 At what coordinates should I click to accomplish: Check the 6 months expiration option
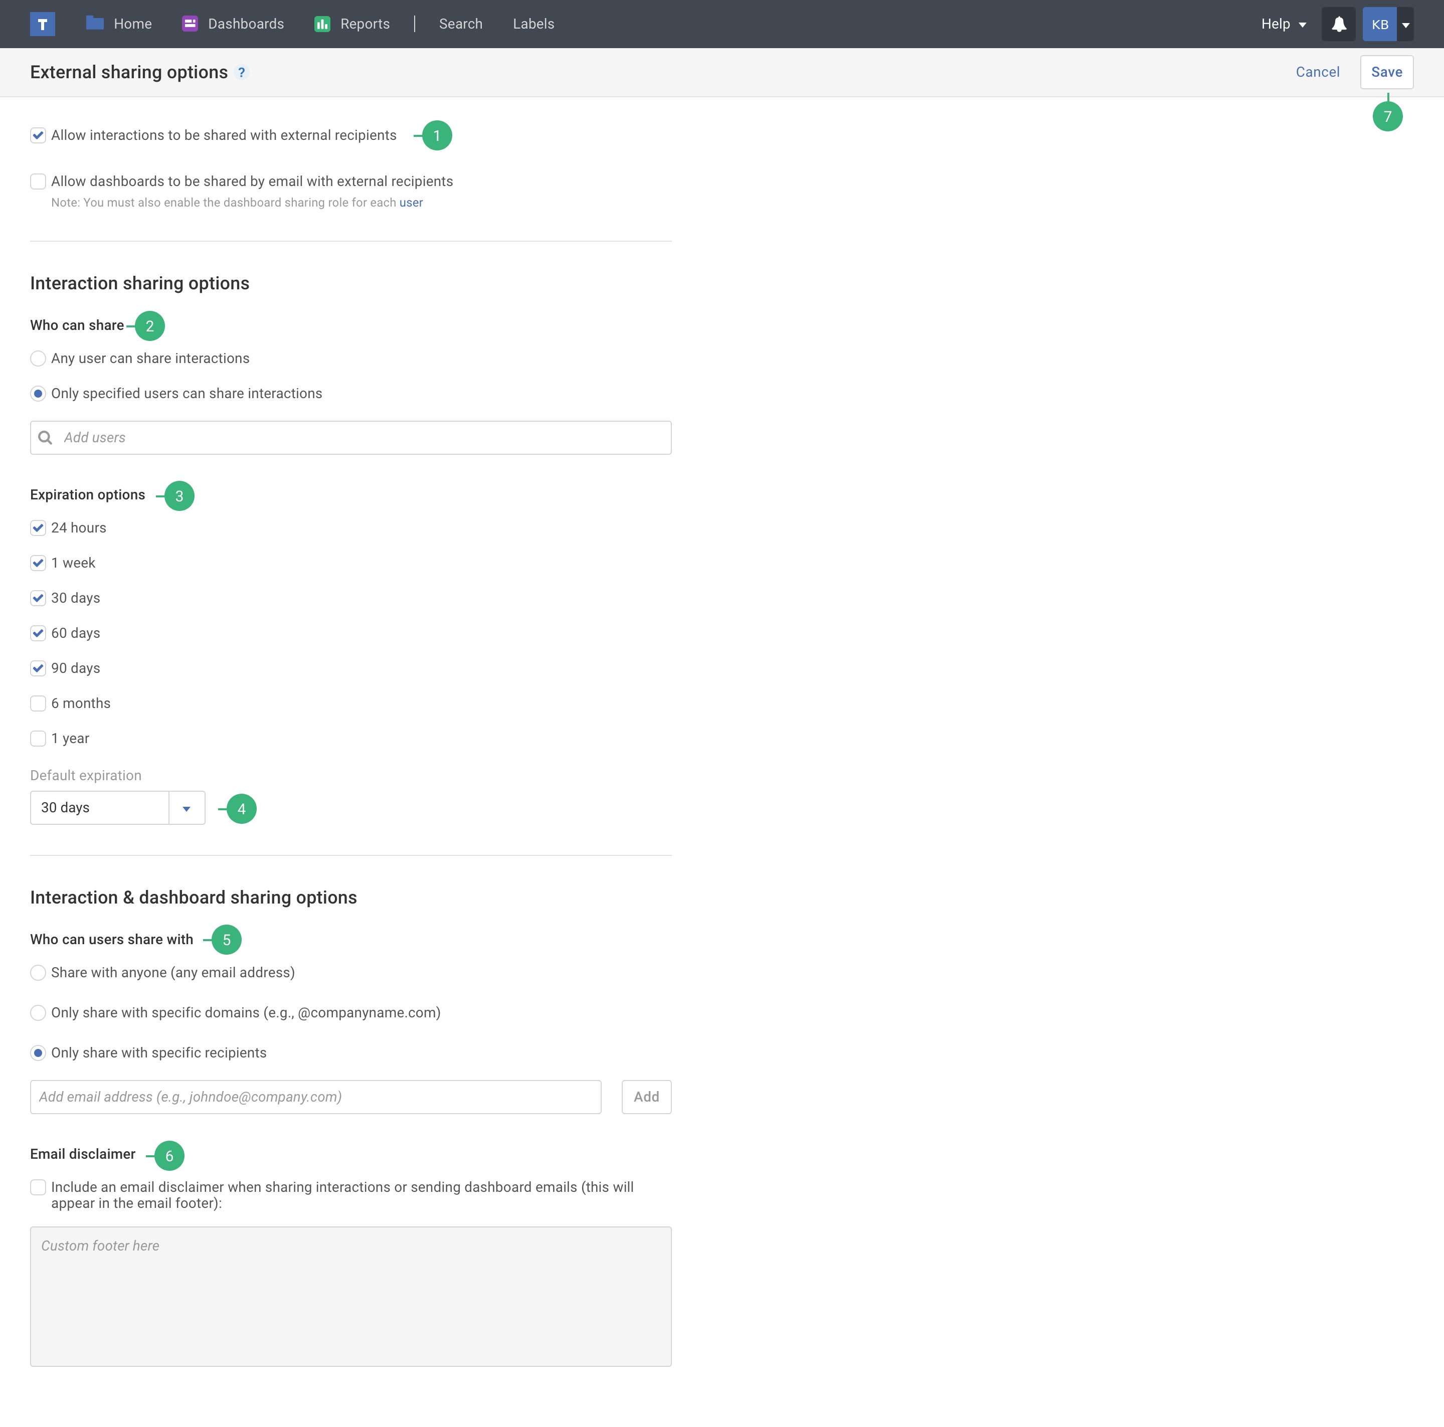(x=38, y=703)
